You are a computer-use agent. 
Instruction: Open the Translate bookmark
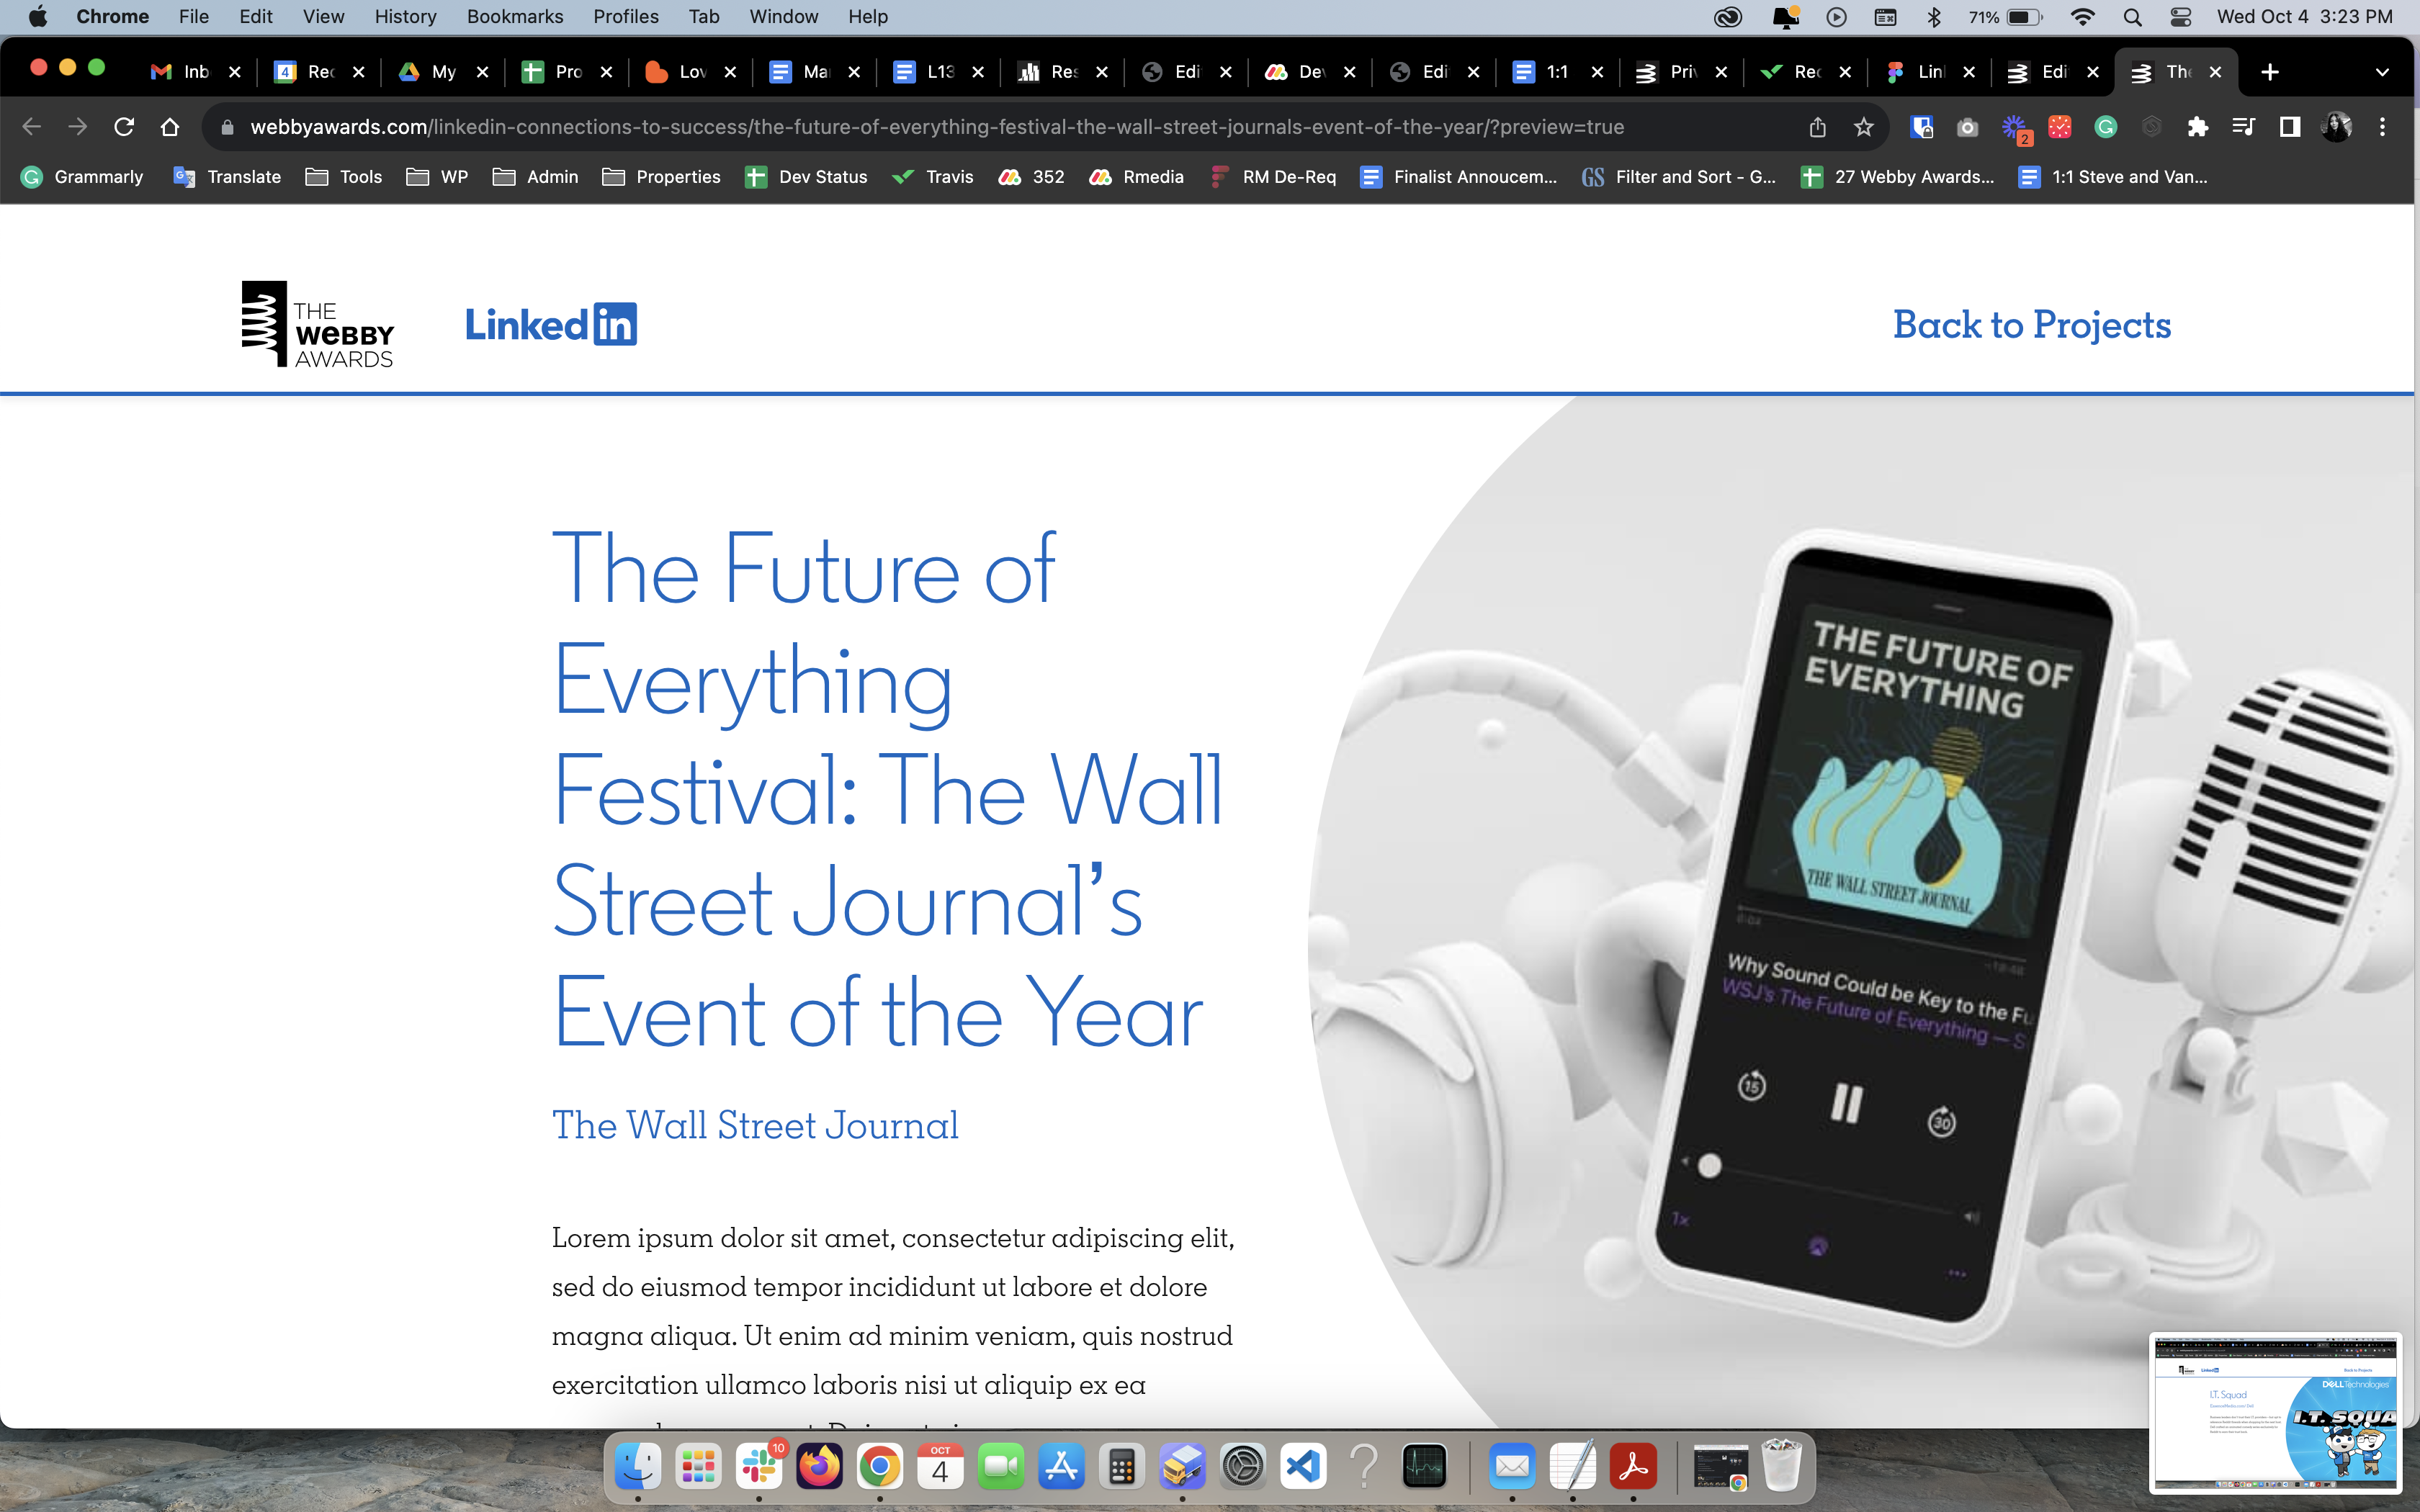point(227,177)
